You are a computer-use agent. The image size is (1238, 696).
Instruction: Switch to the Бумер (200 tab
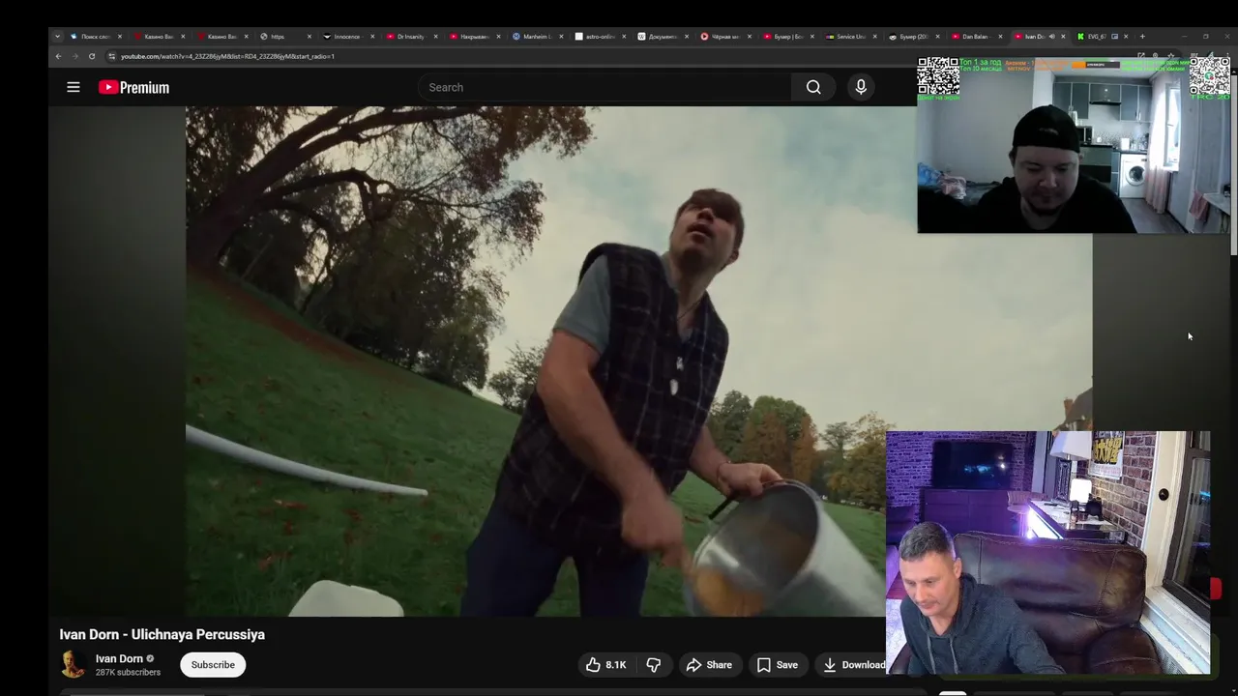914,37
